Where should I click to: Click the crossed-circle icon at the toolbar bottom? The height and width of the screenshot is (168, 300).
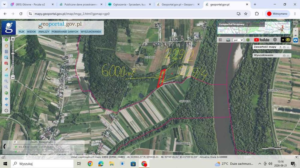click(6, 111)
